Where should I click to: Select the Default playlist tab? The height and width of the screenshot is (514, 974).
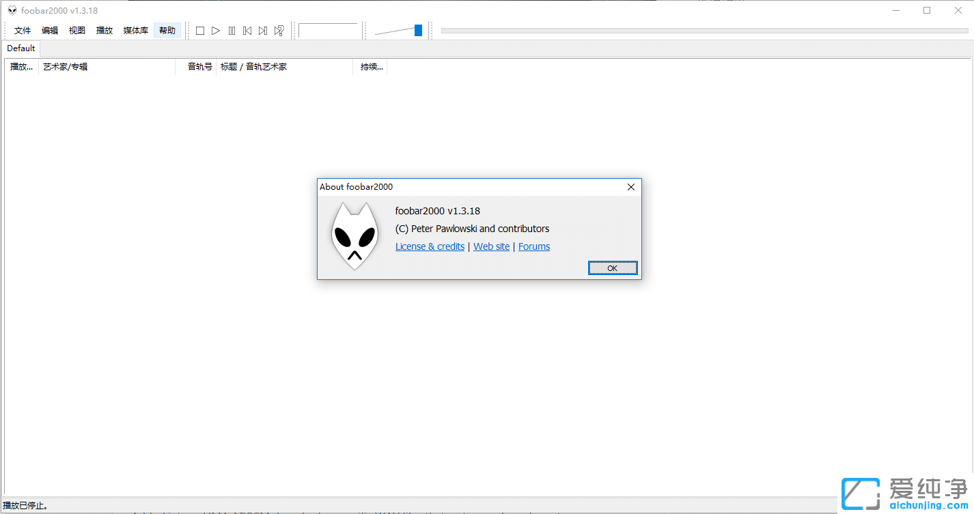click(x=21, y=48)
